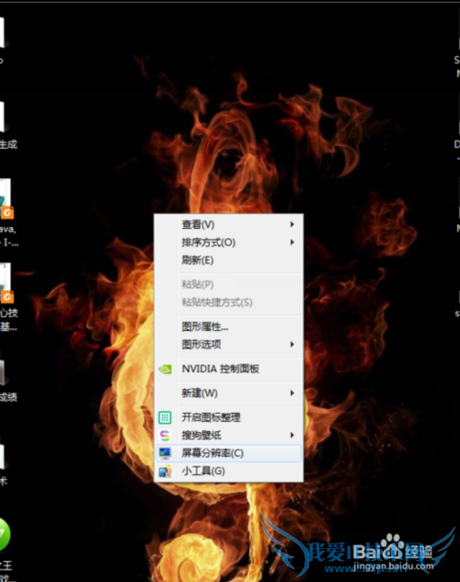Click the green grid icon beside 开启图标整理
The width and height of the screenshot is (460, 582).
pyautogui.click(x=165, y=417)
